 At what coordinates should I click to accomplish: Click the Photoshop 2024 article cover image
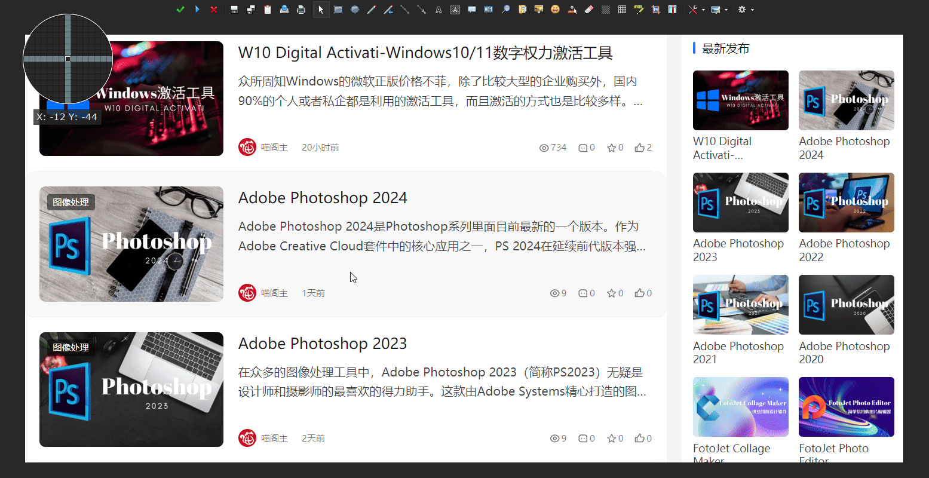[131, 244]
